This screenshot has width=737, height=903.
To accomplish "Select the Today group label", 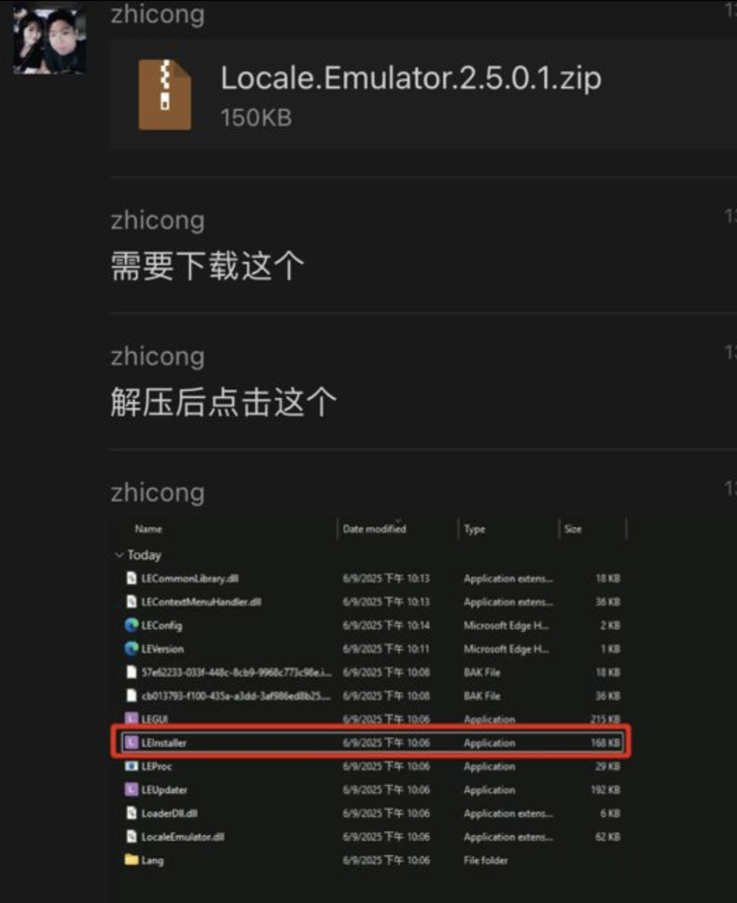I will coord(144,555).
